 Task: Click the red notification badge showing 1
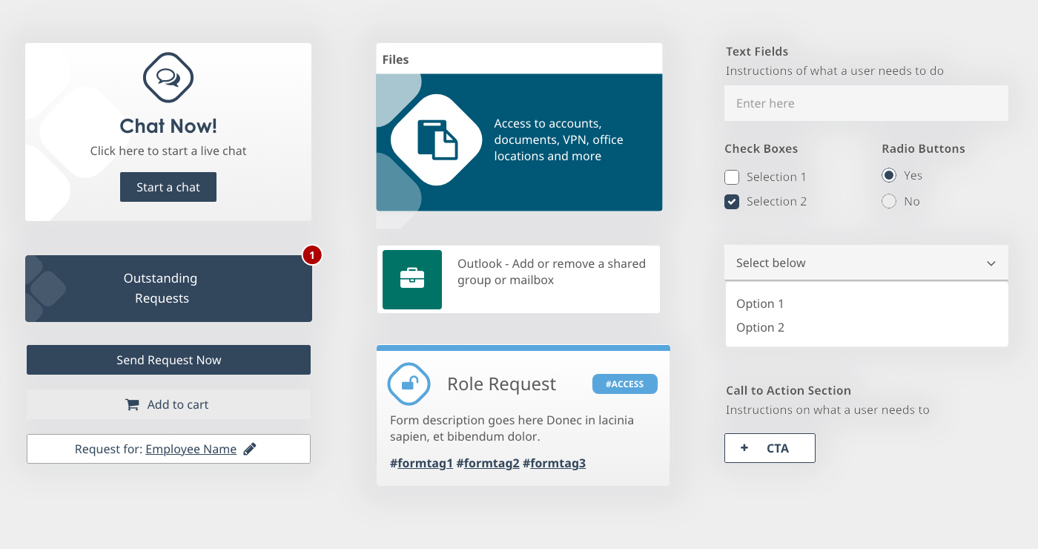click(x=312, y=255)
